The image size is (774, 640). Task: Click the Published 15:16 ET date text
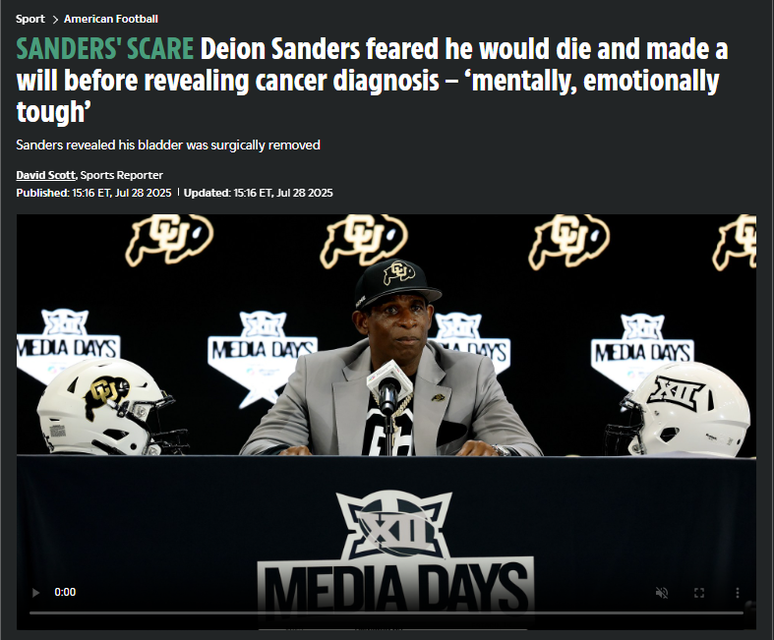(93, 193)
